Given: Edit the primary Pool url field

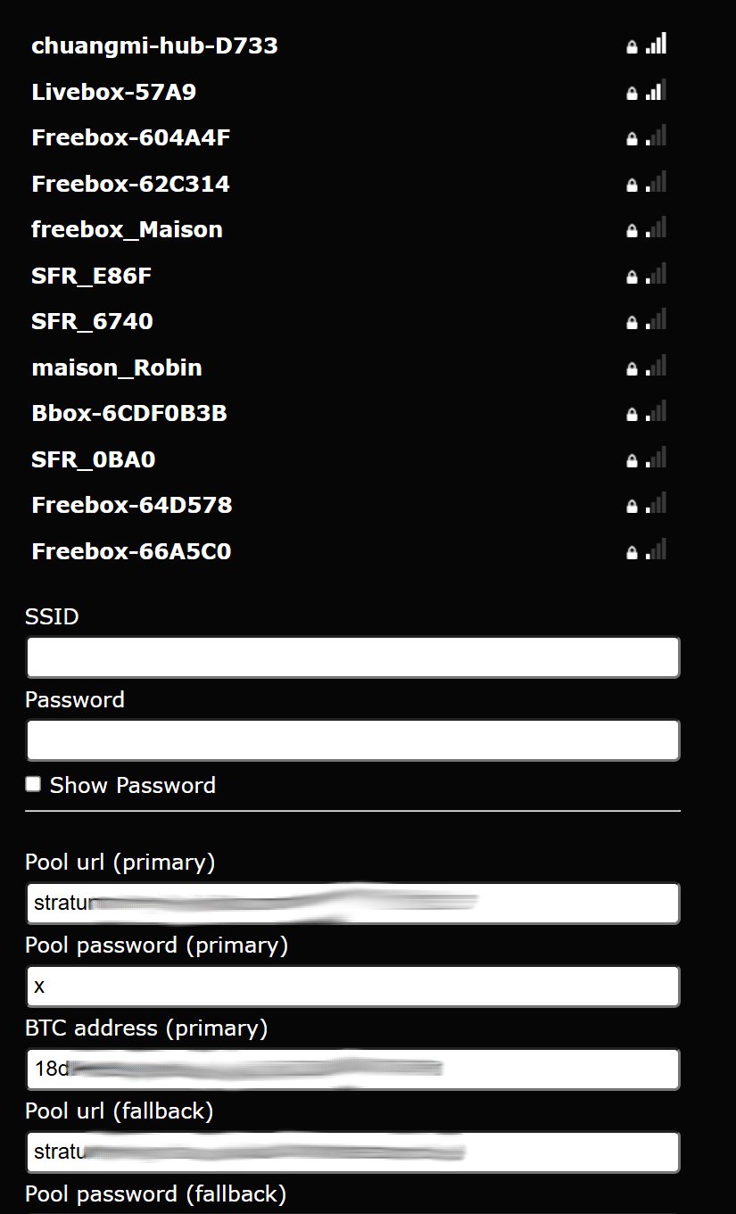Looking at the screenshot, I should tap(352, 904).
